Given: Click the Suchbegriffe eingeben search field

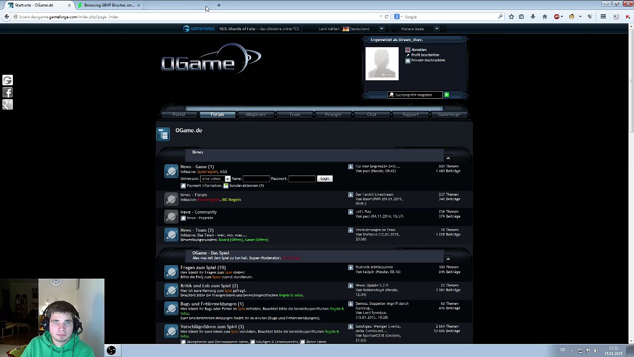Looking at the screenshot, I should point(415,95).
